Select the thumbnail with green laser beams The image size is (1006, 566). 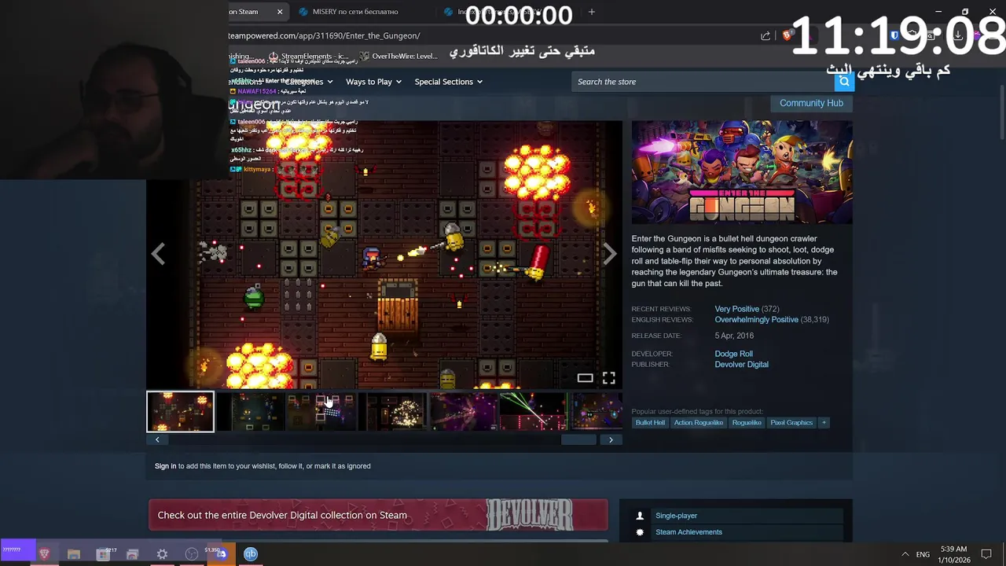(534, 412)
